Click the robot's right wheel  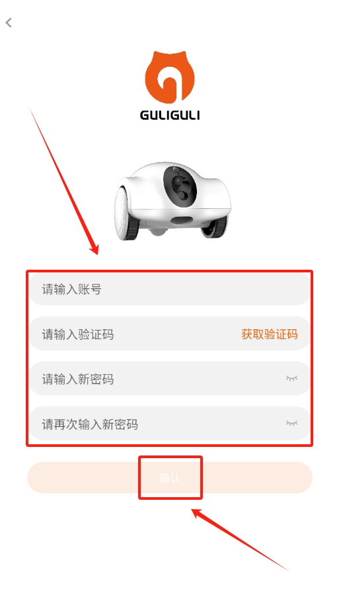(215, 227)
